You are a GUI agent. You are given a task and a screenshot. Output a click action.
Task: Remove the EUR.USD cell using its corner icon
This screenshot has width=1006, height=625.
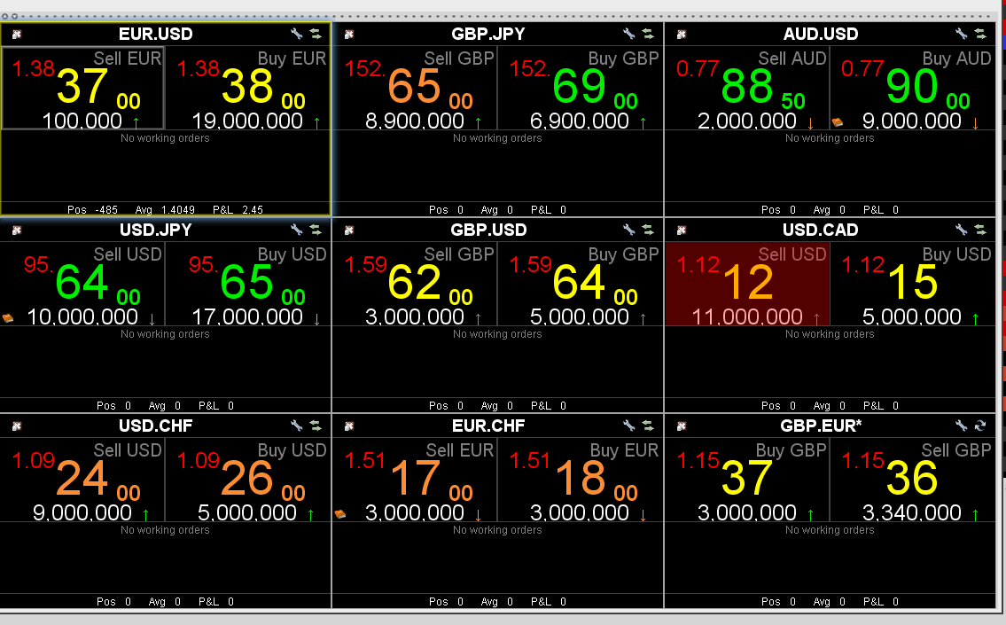click(x=17, y=34)
